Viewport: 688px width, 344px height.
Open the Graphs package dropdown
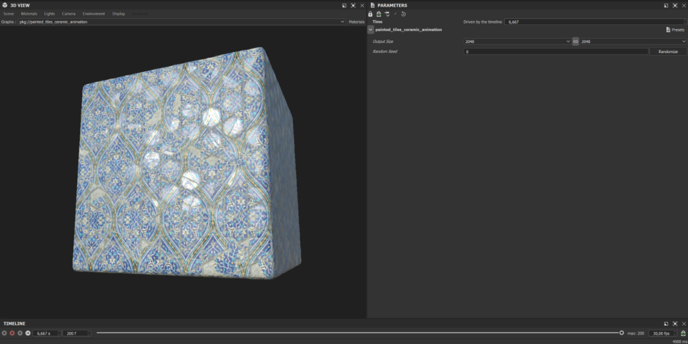click(x=343, y=21)
